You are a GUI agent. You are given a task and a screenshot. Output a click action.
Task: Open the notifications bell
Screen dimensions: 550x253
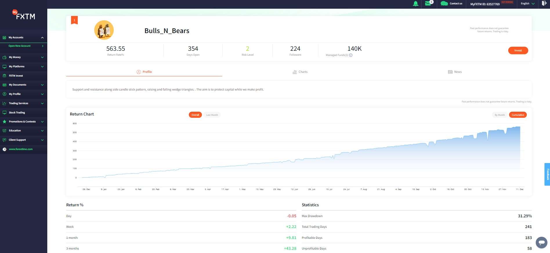(415, 3)
